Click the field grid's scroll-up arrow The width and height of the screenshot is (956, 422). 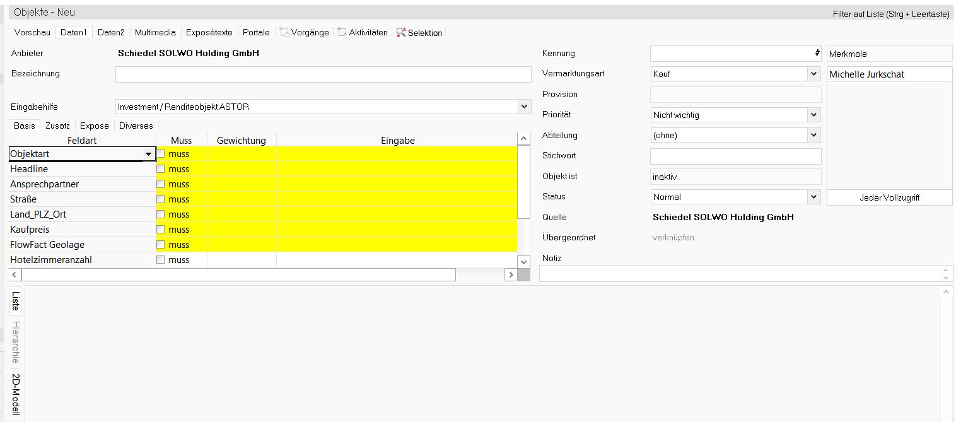tap(523, 139)
